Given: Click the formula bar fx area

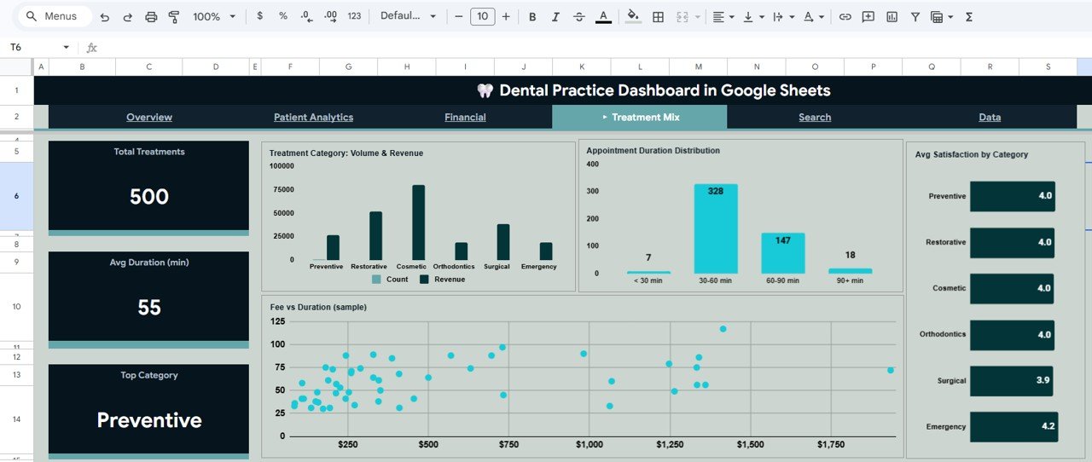Looking at the screenshot, I should click(x=92, y=48).
